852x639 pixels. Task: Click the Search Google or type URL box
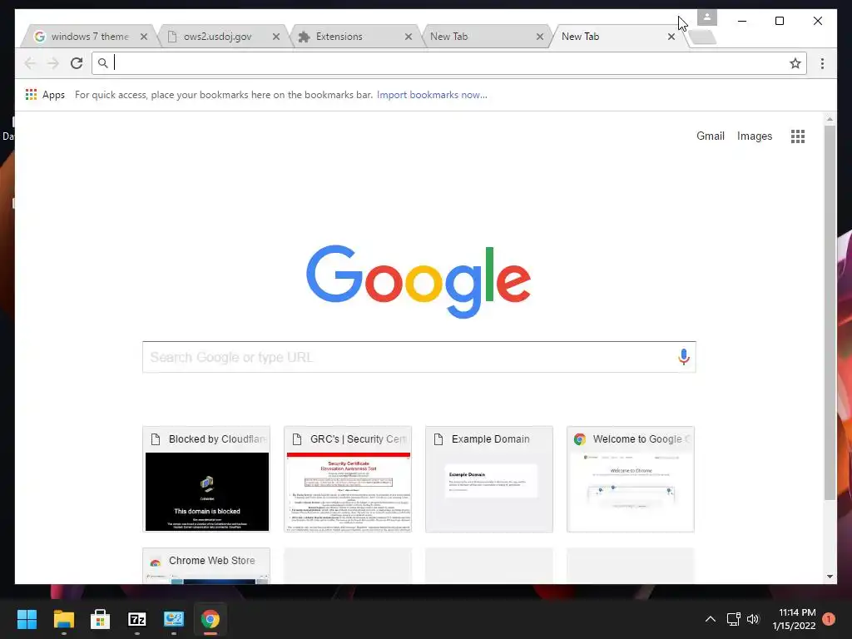pos(419,357)
